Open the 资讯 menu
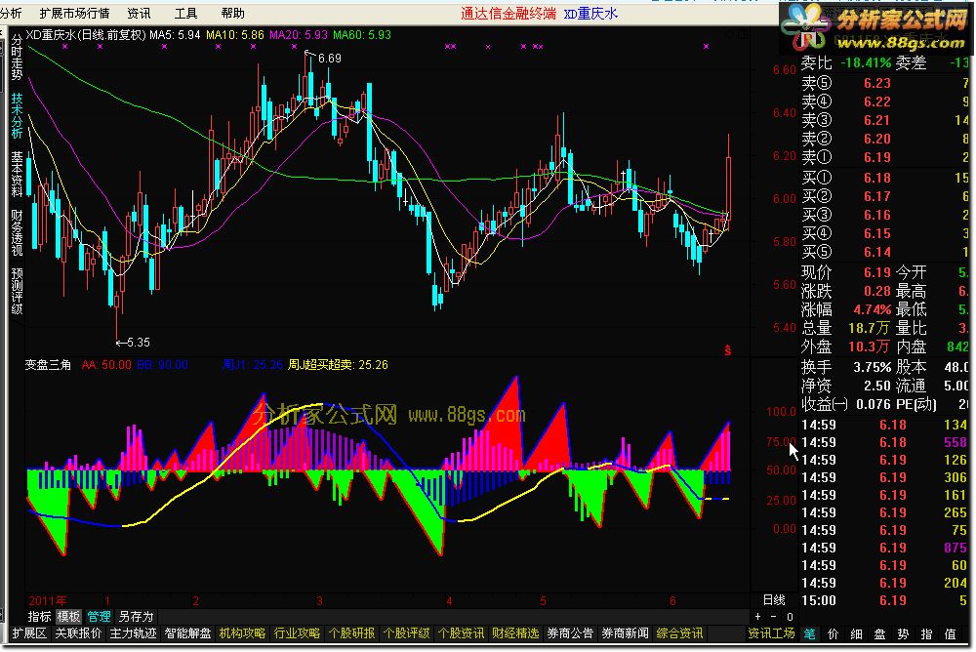The height and width of the screenshot is (652, 976). click(x=139, y=13)
